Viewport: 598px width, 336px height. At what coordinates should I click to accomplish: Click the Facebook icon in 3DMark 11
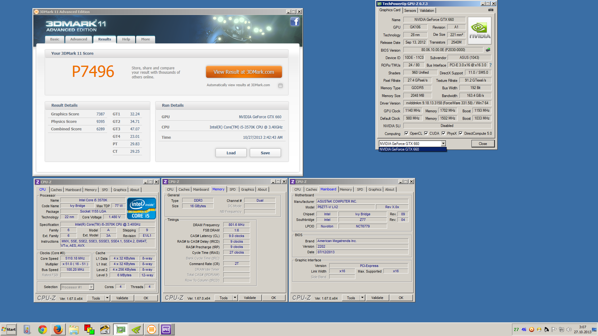(x=295, y=21)
